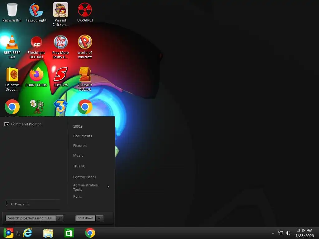This screenshot has width=319, height=239.
Task: Click the magnifier search button in Start menu
Action: click(x=60, y=218)
